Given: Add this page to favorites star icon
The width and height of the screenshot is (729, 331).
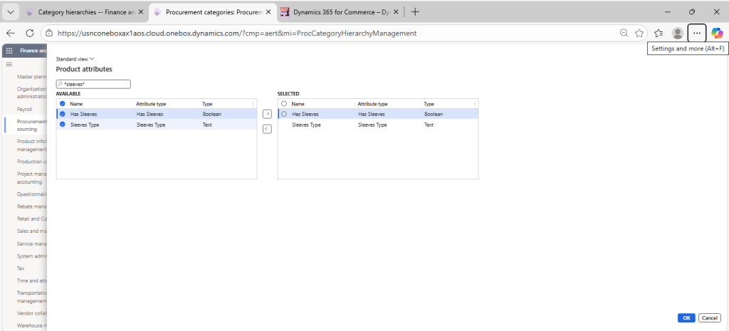Looking at the screenshot, I should pyautogui.click(x=639, y=33).
